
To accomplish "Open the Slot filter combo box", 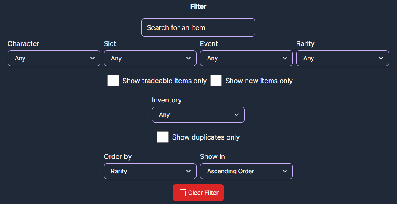I will click(x=150, y=58).
